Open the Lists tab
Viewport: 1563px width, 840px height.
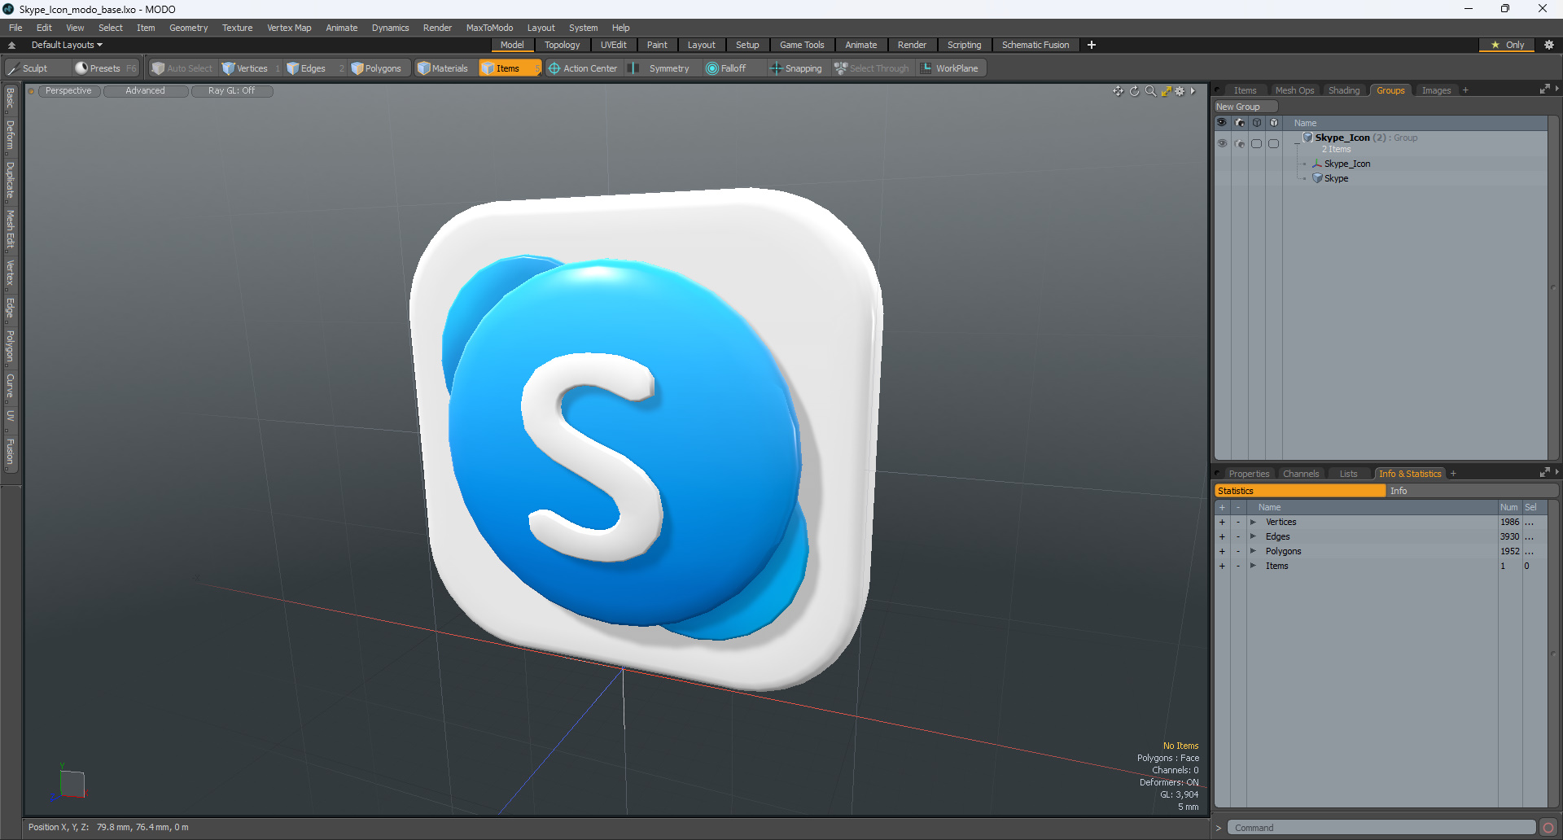click(1348, 474)
